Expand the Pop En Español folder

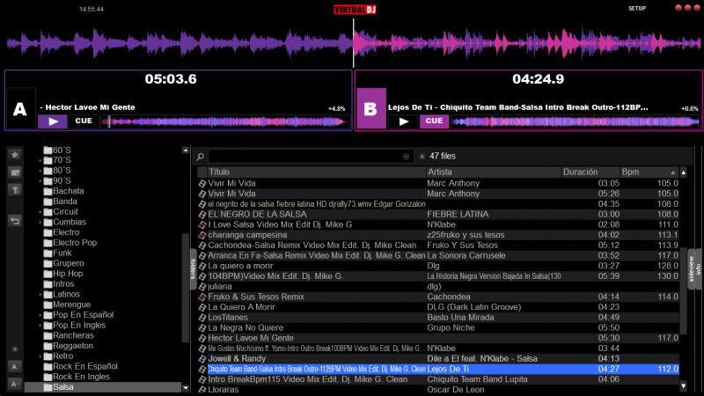click(40, 314)
